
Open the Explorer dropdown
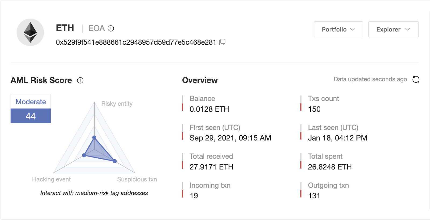tap(393, 29)
